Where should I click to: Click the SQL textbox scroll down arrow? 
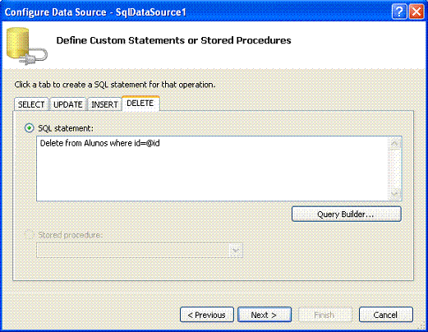point(395,194)
